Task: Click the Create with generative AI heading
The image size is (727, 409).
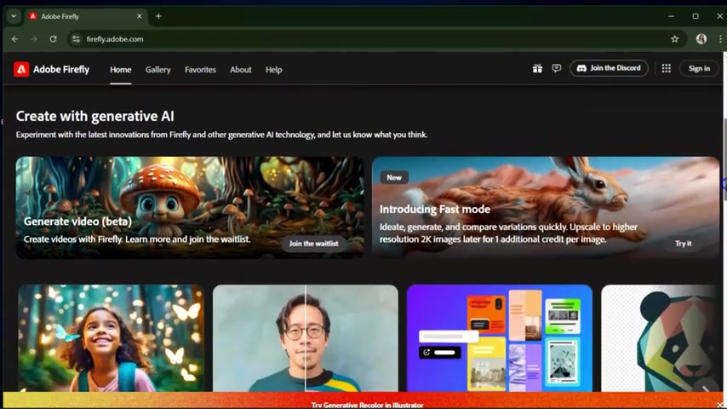Action: pyautogui.click(x=95, y=116)
